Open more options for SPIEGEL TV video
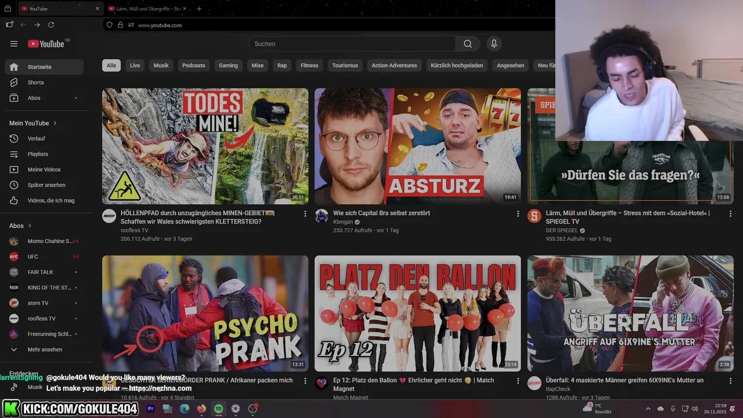The width and height of the screenshot is (743, 418). point(731,214)
